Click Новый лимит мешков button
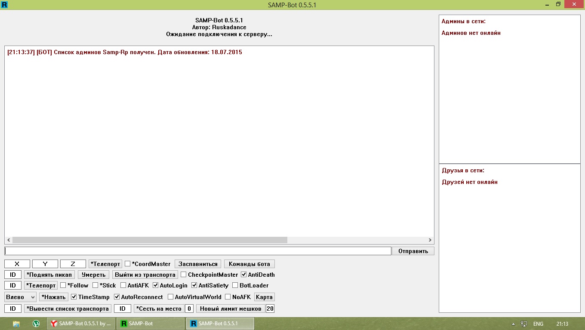Image resolution: width=585 pixels, height=330 pixels. click(231, 309)
